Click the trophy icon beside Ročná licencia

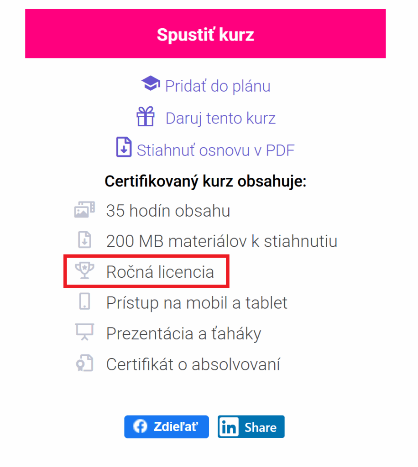pos(84,270)
